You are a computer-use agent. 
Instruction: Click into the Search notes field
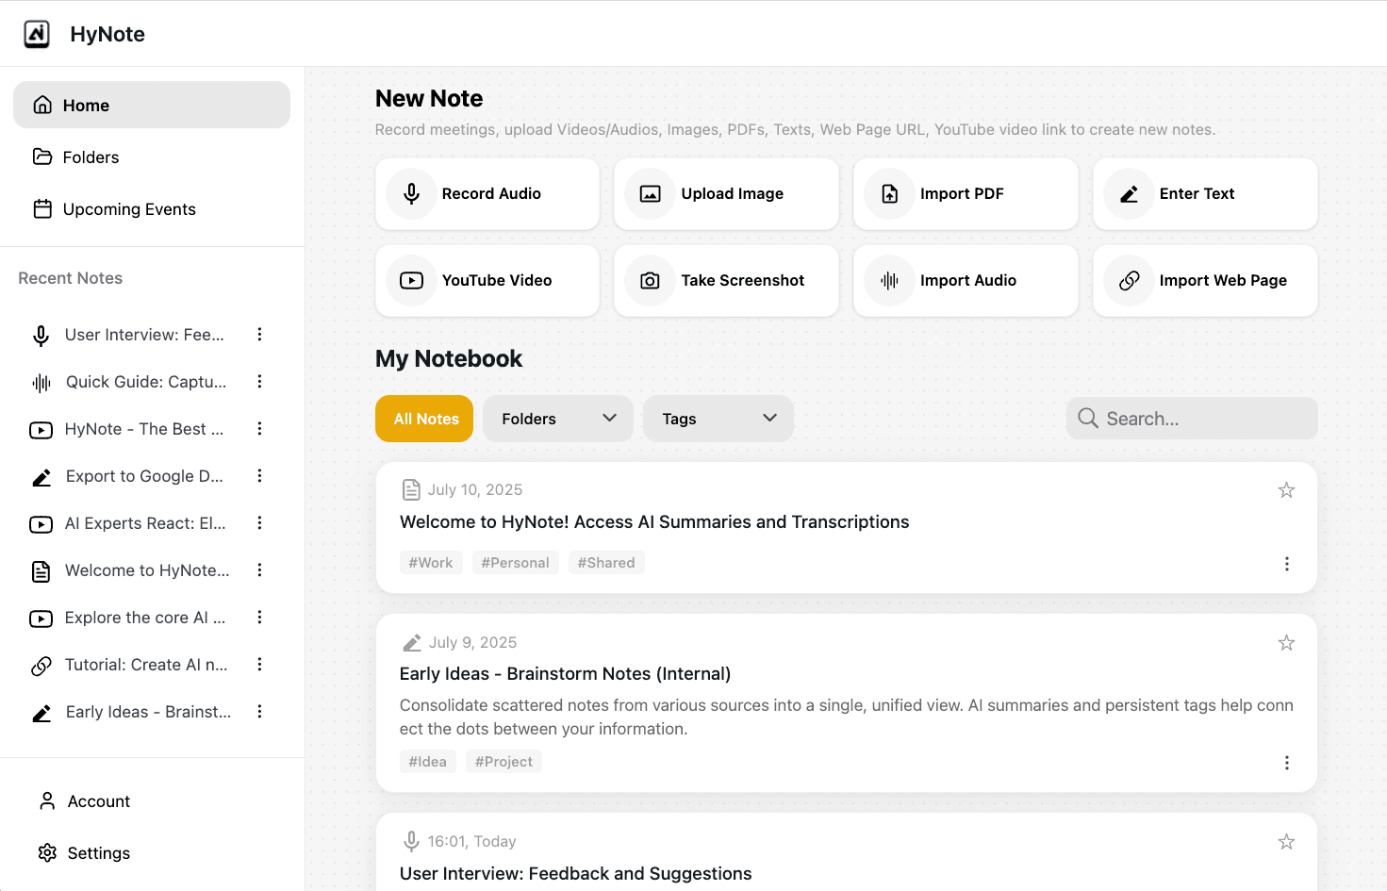pyautogui.click(x=1192, y=418)
